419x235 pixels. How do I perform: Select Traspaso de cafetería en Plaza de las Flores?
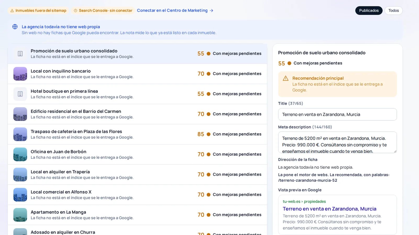click(76, 131)
